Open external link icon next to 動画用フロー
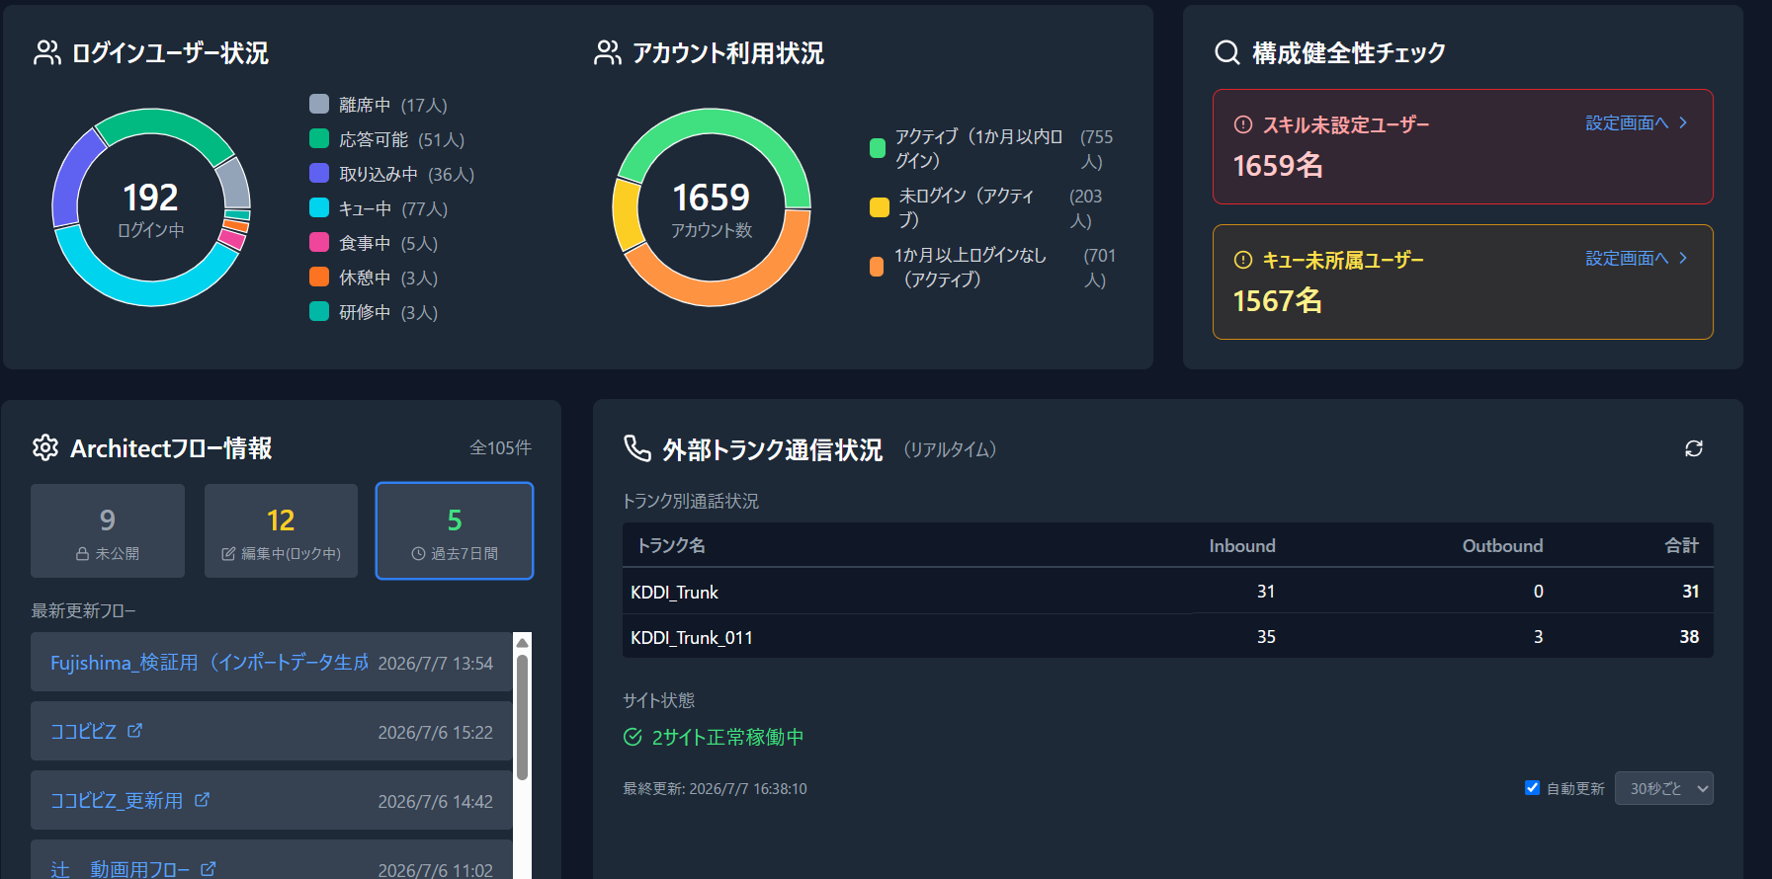The image size is (1772, 879). pyautogui.click(x=208, y=868)
